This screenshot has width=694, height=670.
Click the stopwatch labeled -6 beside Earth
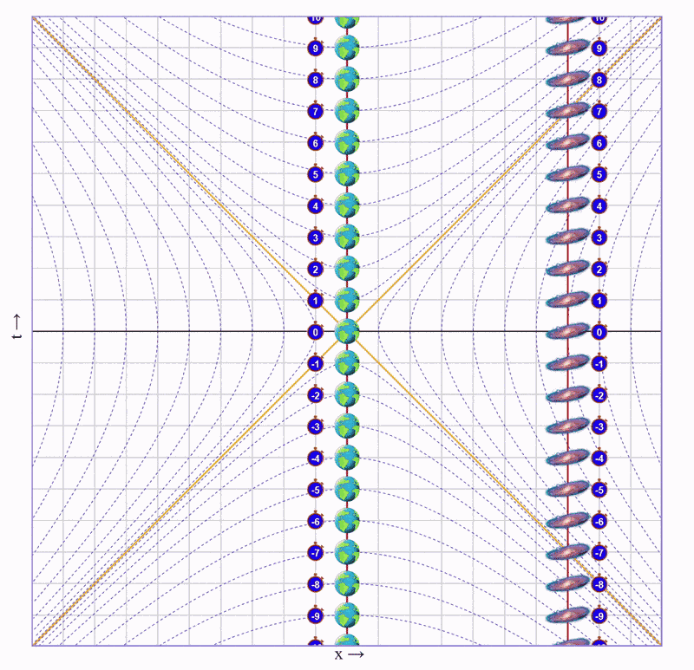(x=316, y=521)
